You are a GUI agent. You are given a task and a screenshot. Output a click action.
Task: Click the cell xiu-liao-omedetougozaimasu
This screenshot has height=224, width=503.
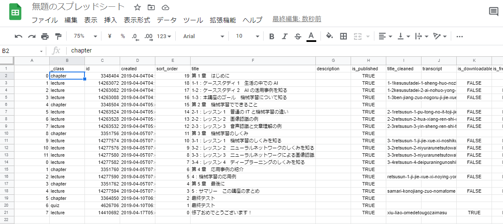pyautogui.click(x=404, y=213)
